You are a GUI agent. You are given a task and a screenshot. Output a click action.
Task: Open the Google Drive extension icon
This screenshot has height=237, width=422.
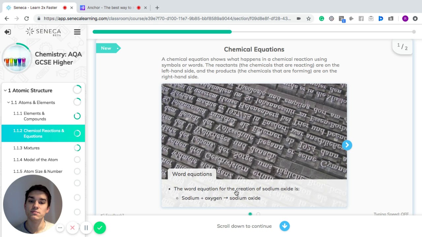pyautogui.click(x=391, y=19)
